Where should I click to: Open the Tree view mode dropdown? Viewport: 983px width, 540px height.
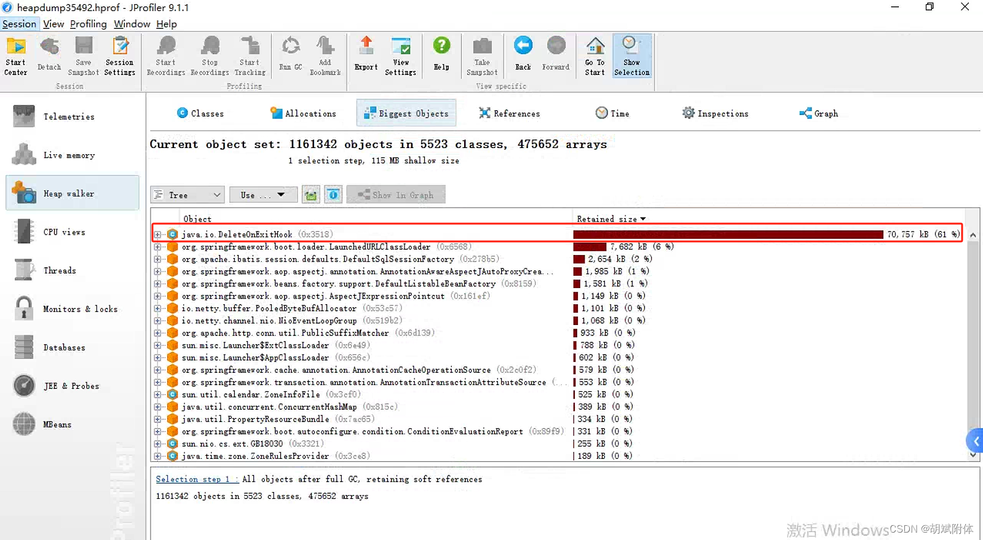pos(188,195)
